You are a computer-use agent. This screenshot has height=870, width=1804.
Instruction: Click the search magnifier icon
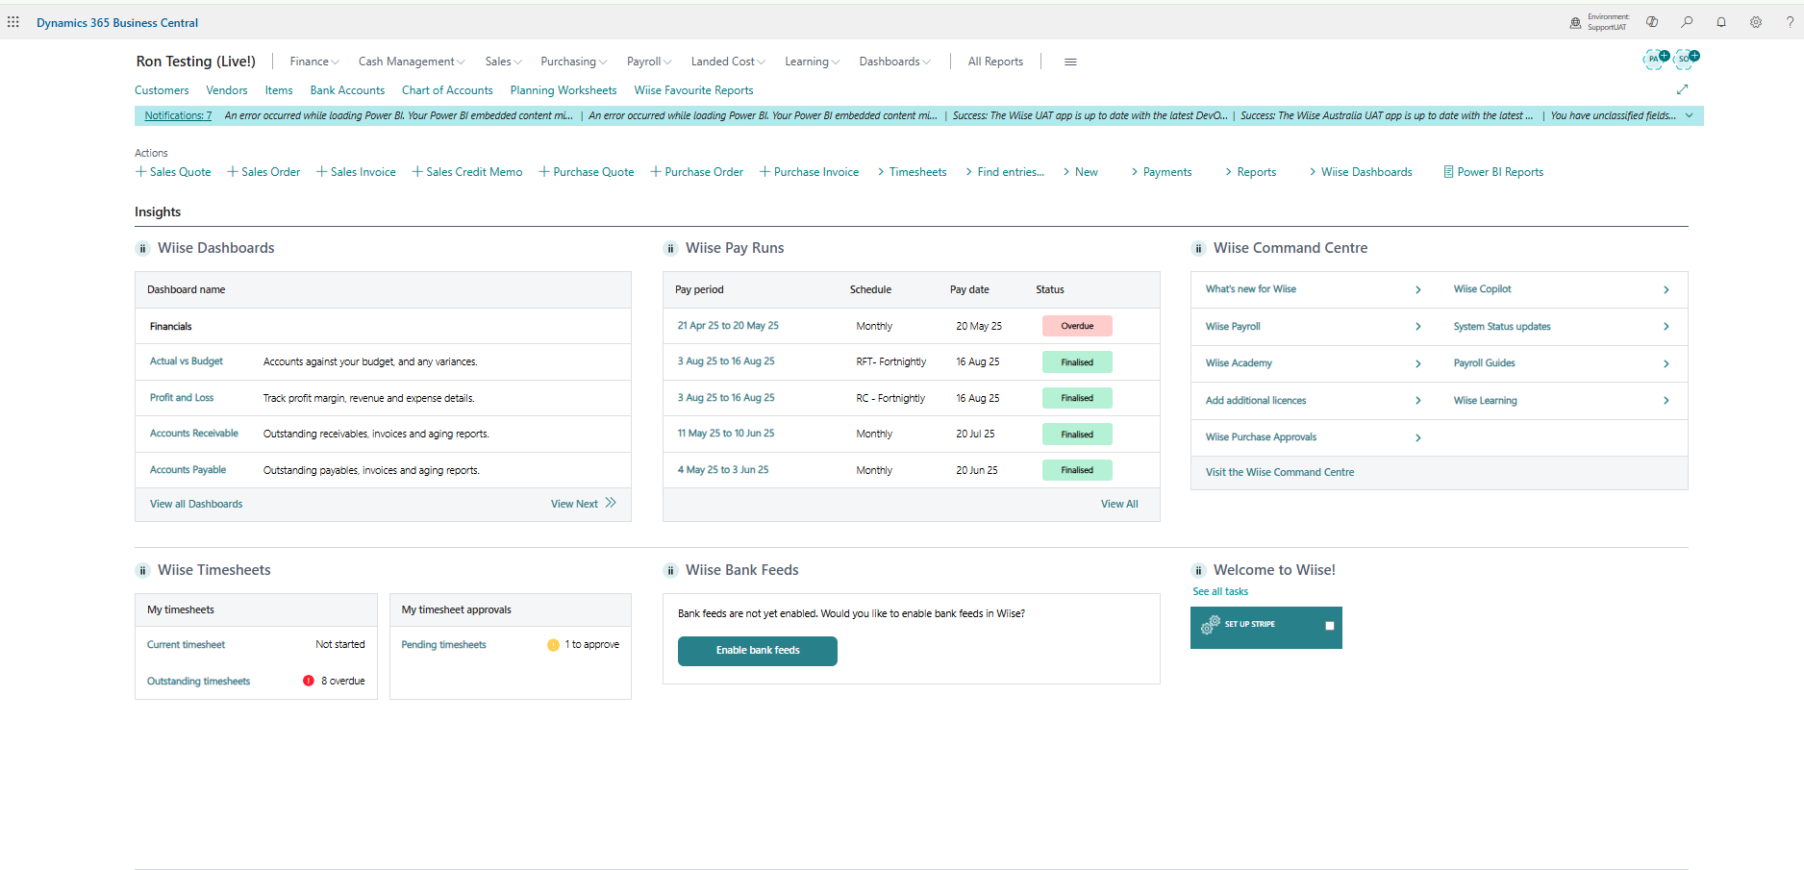tap(1687, 22)
